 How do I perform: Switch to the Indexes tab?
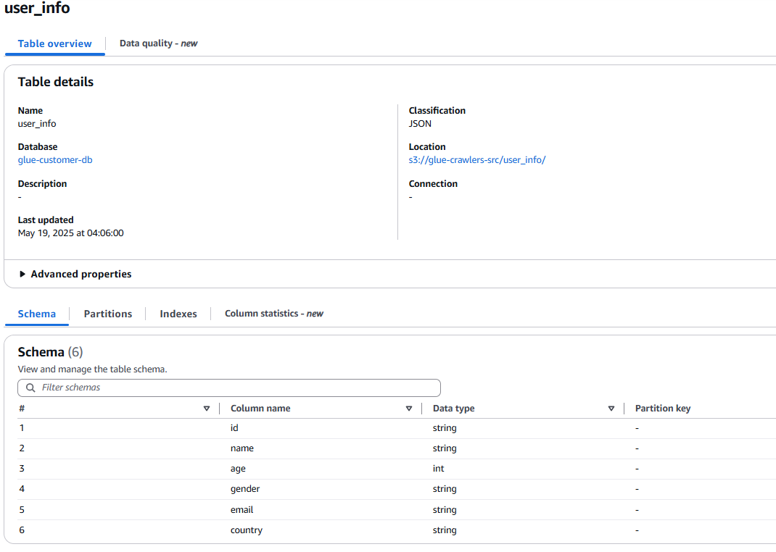pyautogui.click(x=178, y=314)
